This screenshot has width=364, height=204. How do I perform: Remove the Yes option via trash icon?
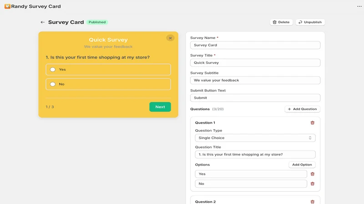(x=313, y=174)
